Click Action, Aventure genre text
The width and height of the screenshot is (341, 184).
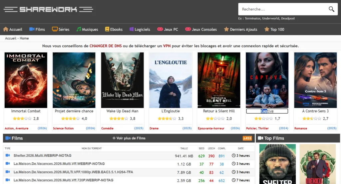click(x=17, y=128)
